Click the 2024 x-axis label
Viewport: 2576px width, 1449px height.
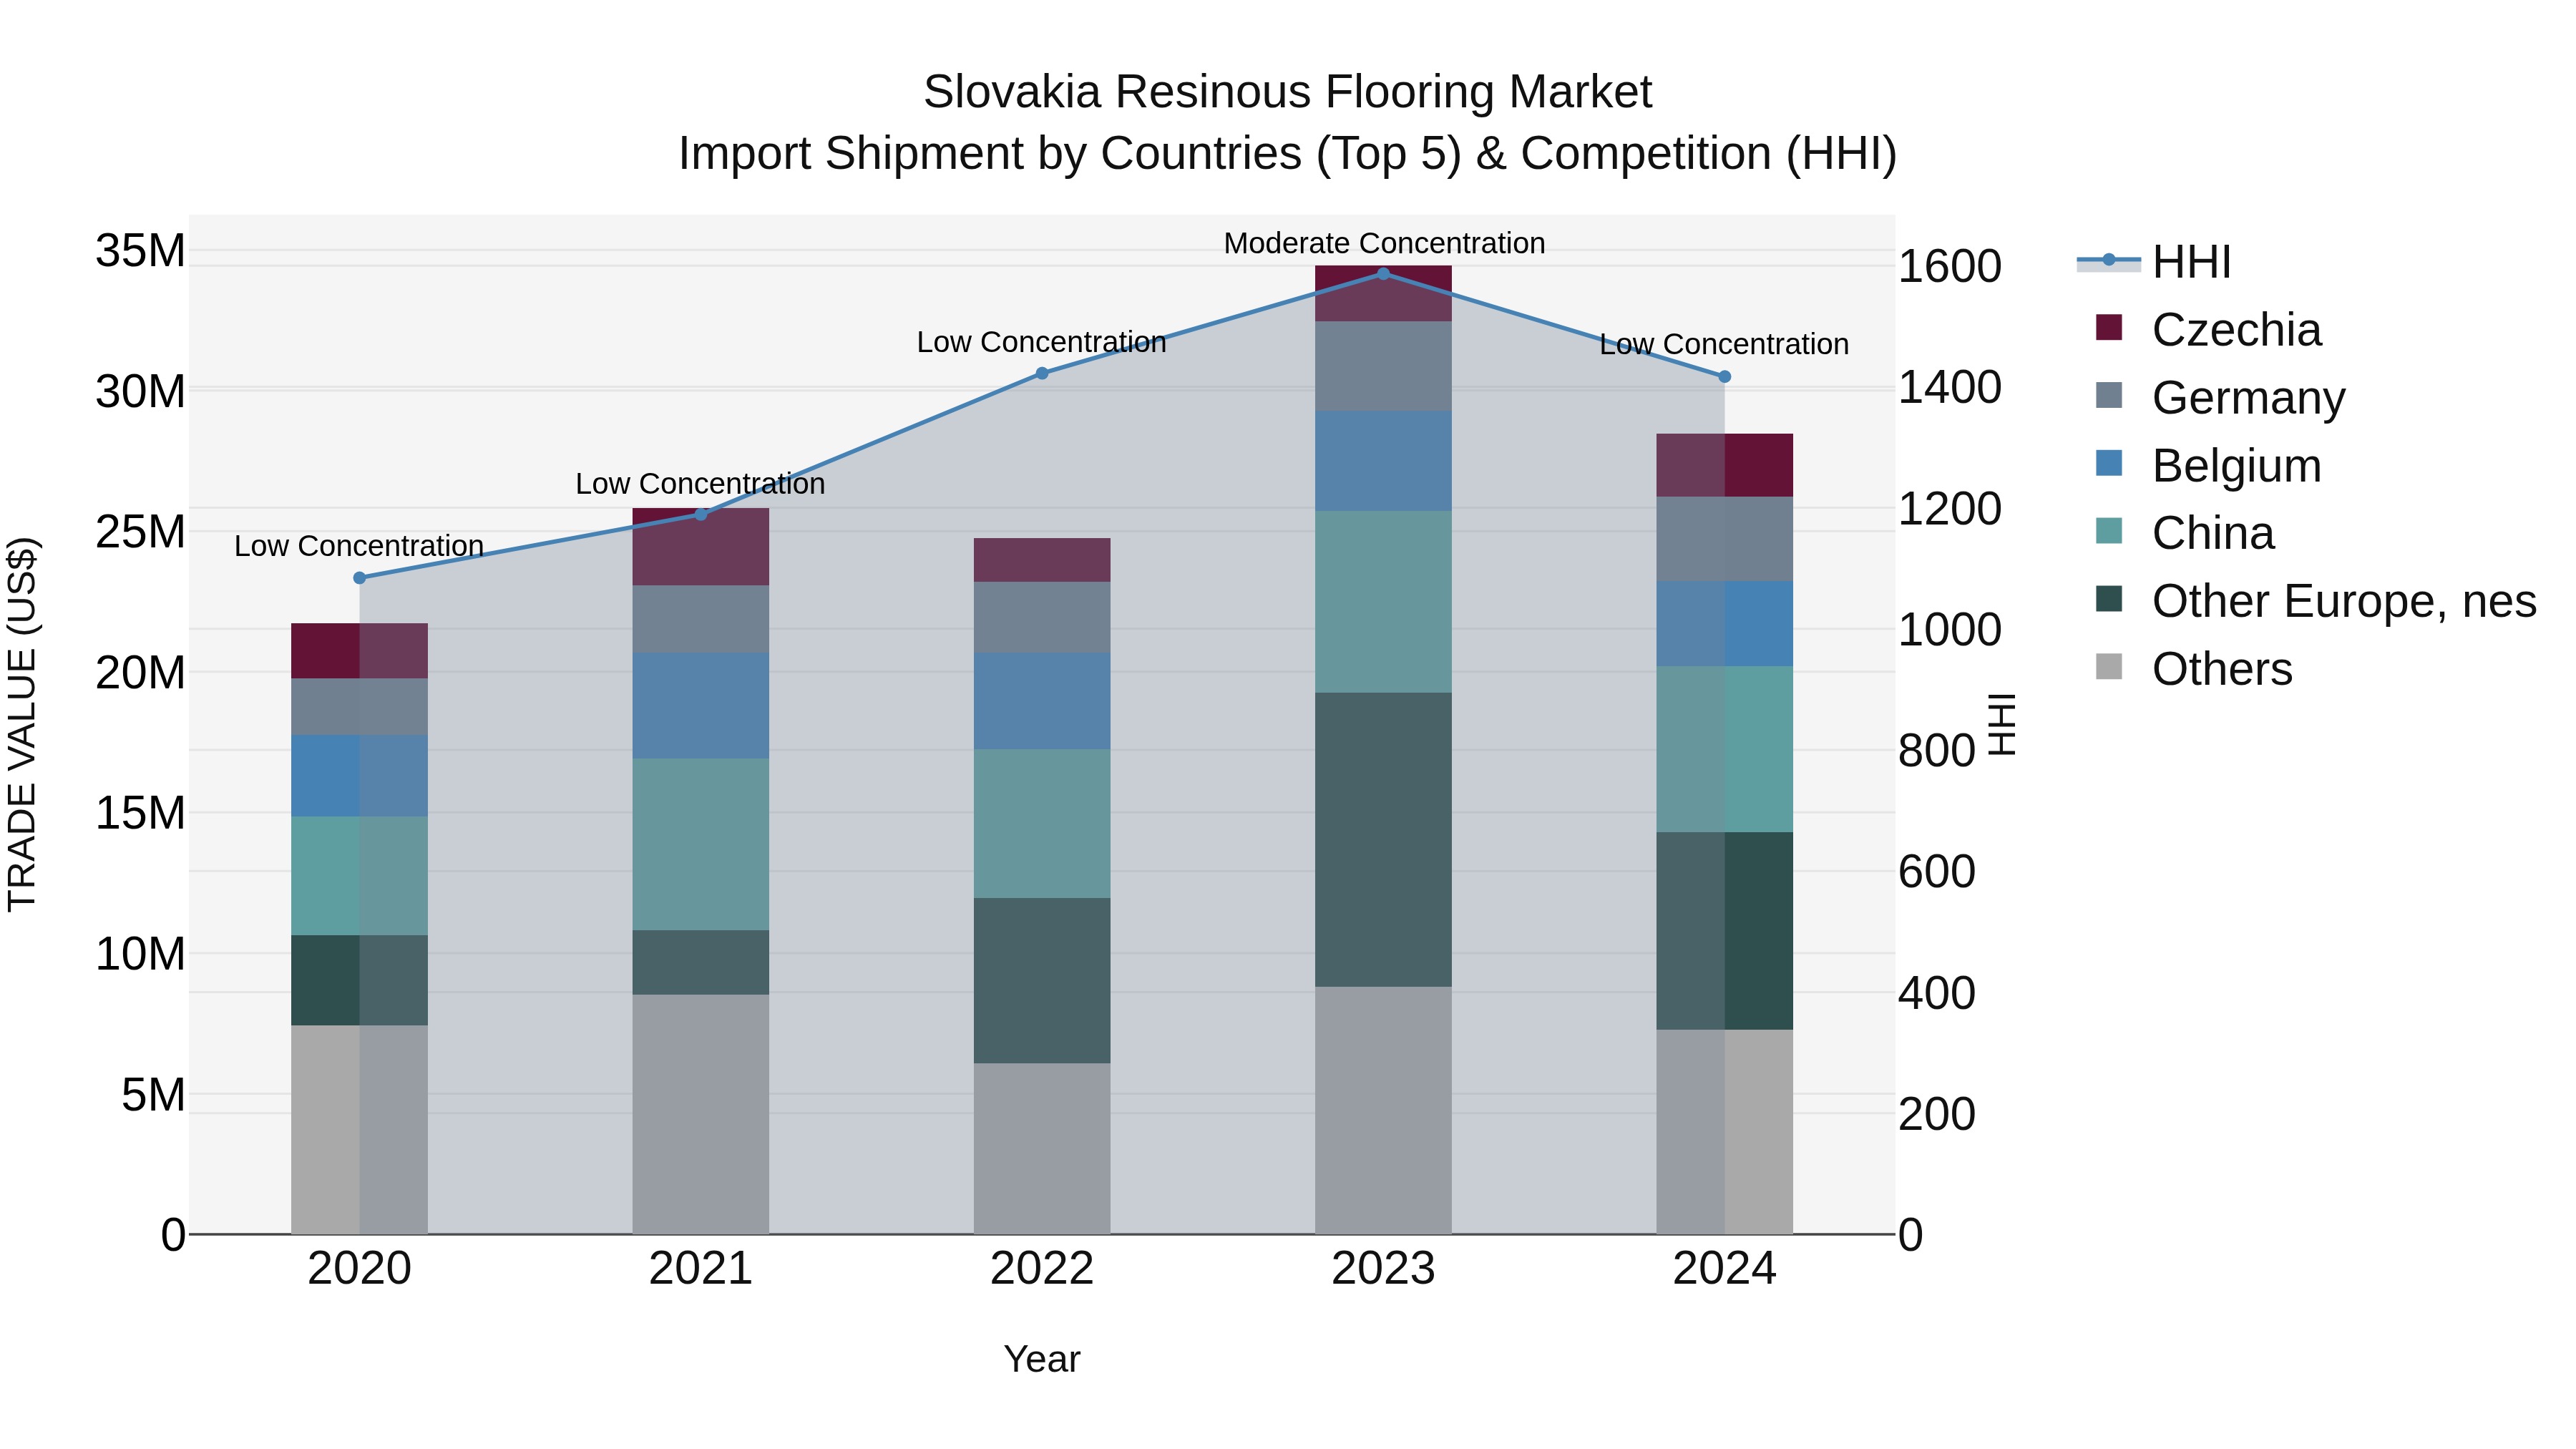1725,1269
